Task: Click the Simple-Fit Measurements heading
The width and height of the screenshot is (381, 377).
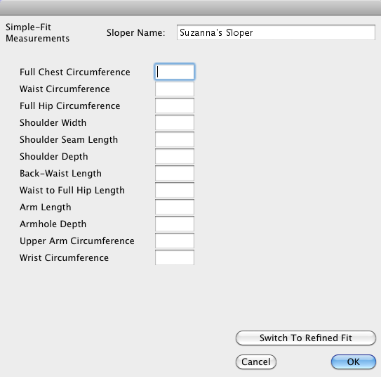Action: (37, 32)
